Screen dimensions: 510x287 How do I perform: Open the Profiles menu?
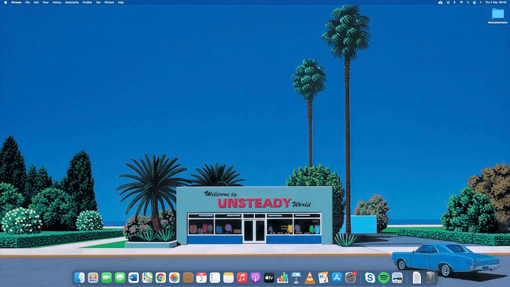87,3
